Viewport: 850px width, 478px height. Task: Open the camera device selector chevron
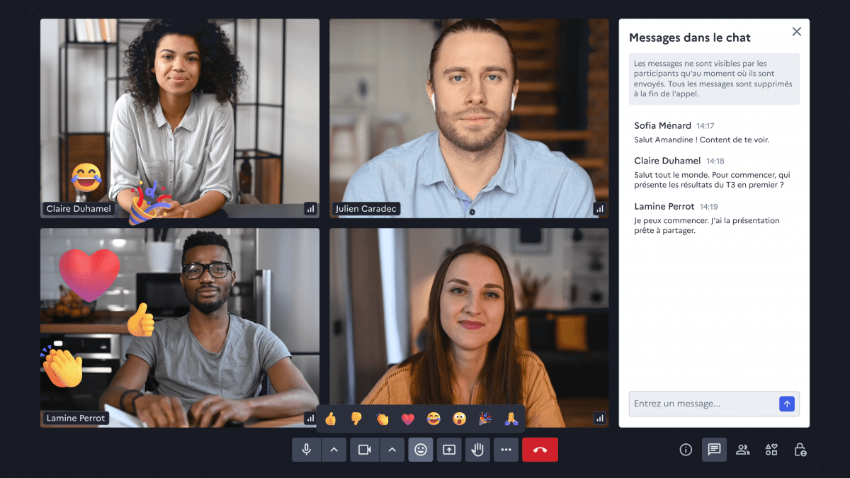point(392,450)
